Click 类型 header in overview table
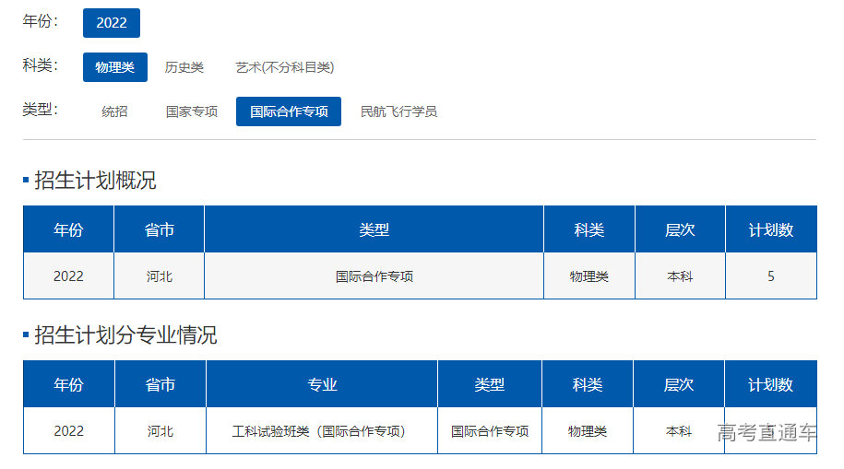This screenshot has width=844, height=469. coord(374,229)
